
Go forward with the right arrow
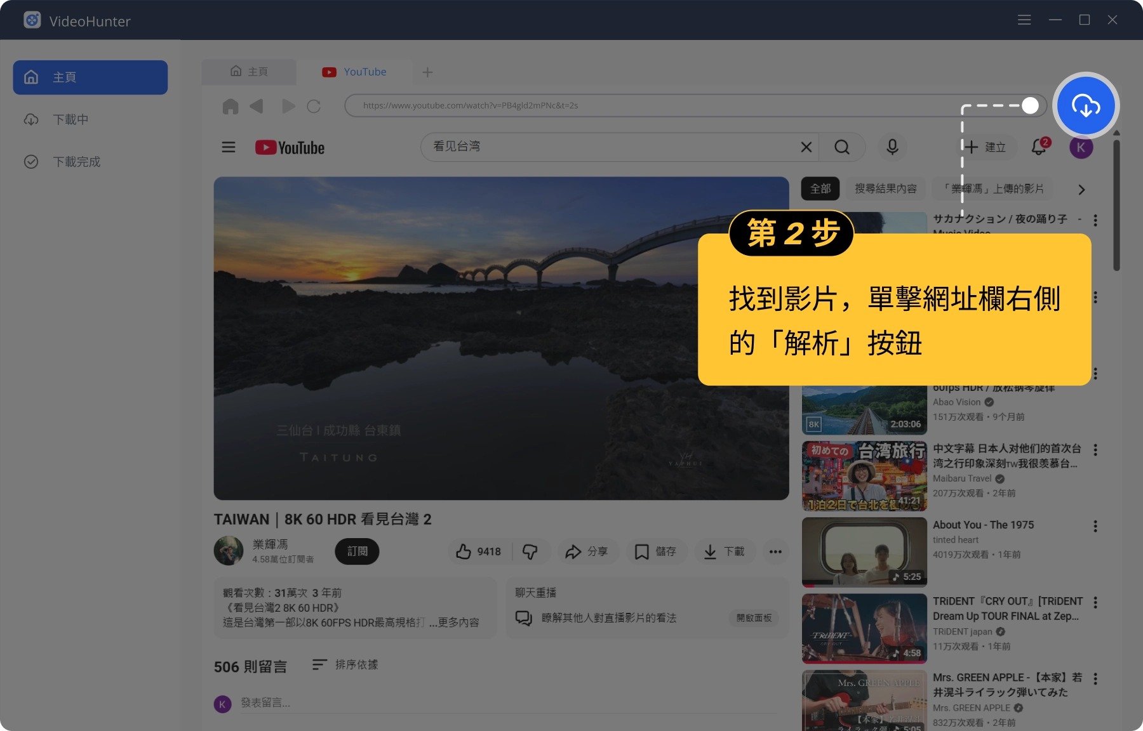288,106
